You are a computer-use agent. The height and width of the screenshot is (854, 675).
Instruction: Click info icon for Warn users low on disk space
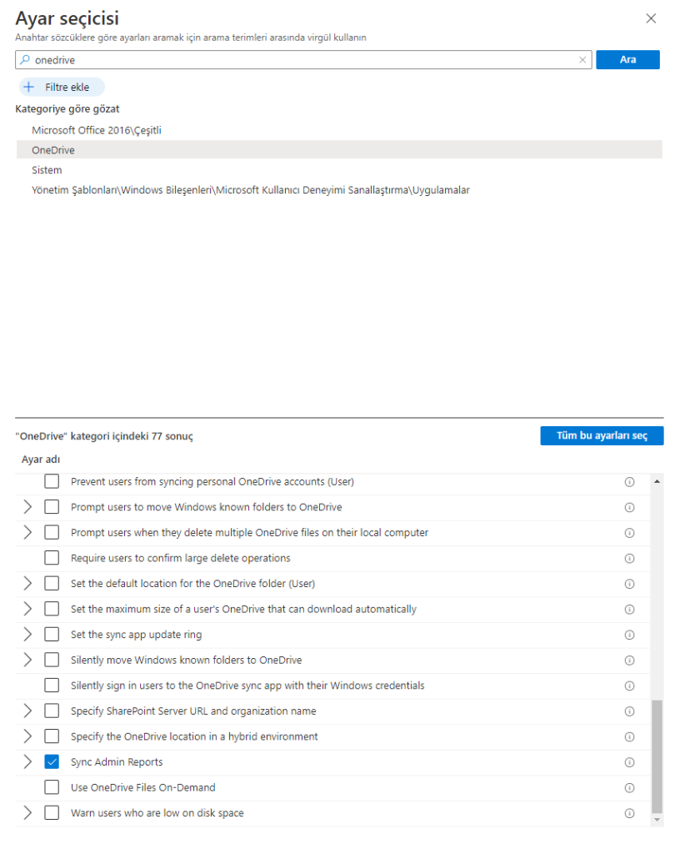629,813
